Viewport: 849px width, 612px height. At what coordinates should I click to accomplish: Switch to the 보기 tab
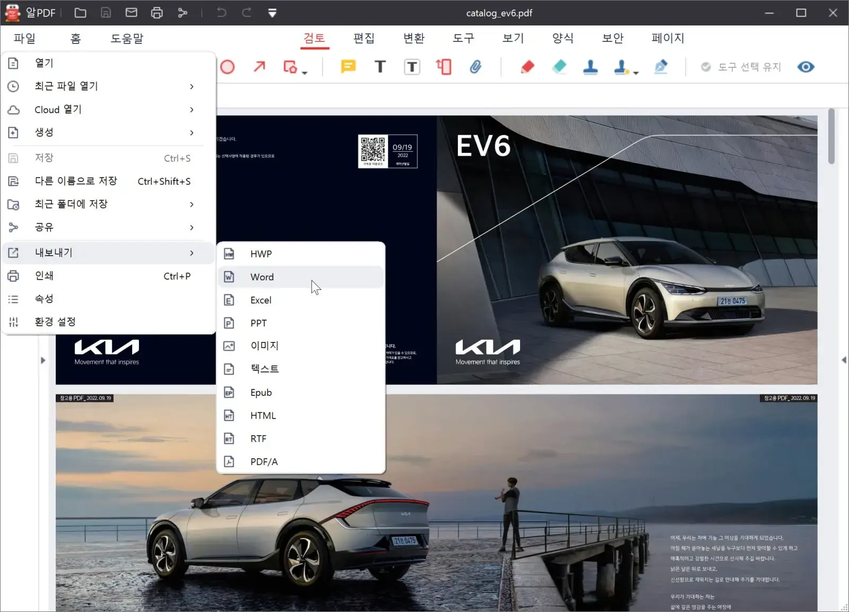(513, 38)
